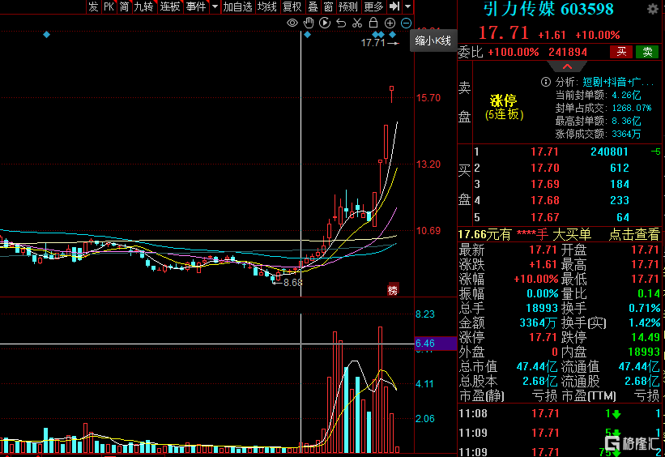Open the 发 toolbar item

(x=93, y=6)
